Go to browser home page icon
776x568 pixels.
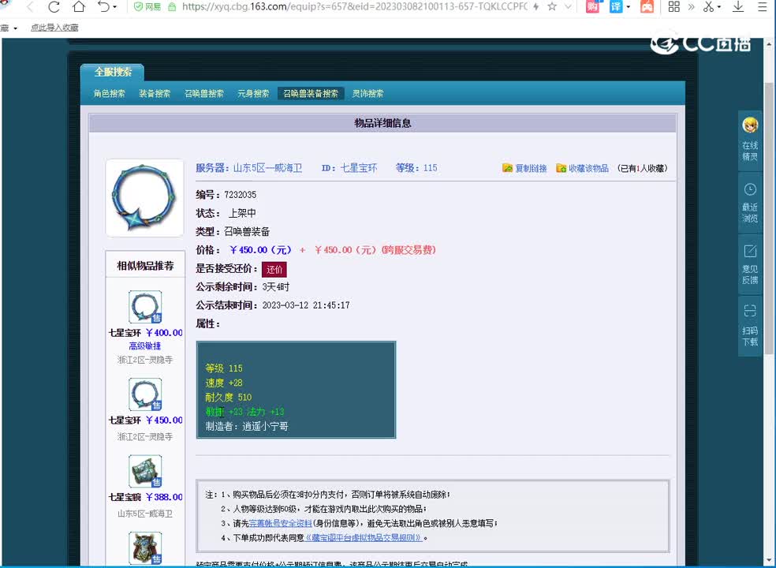pyautogui.click(x=79, y=7)
